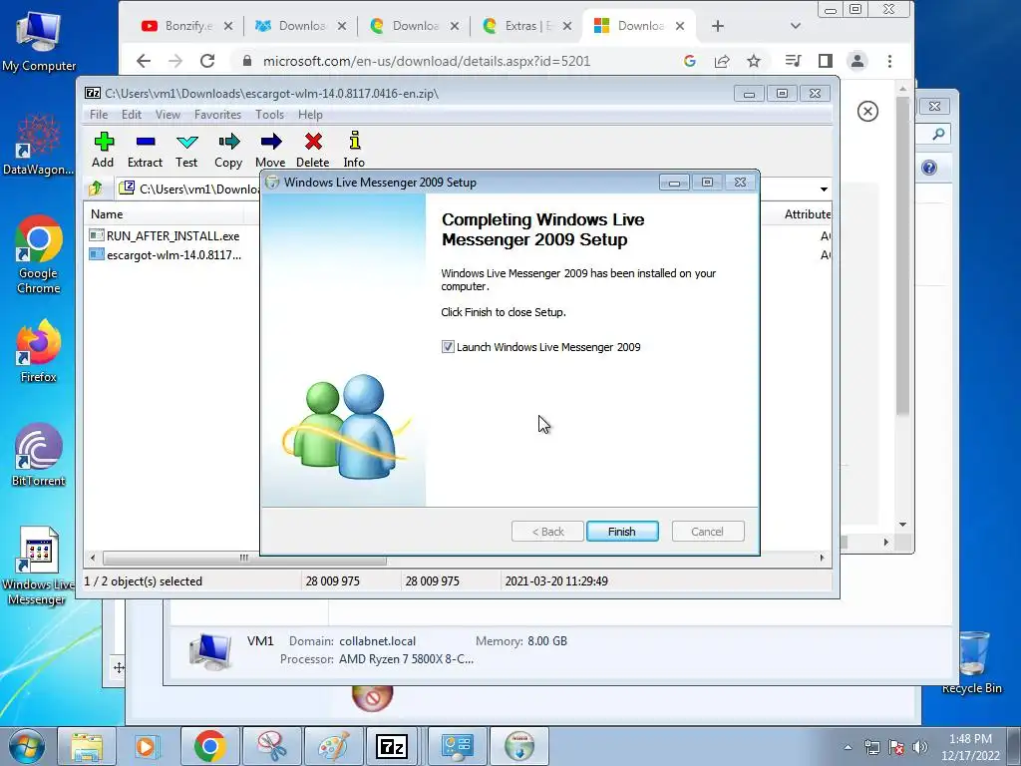Viewport: 1021px width, 766px height.
Task: Toggle Launch Windows Live Messenger 2009 checkbox
Action: pyautogui.click(x=448, y=347)
